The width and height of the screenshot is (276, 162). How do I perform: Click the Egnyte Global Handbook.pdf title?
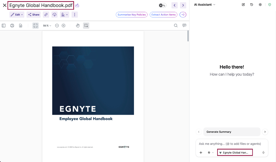41,6
